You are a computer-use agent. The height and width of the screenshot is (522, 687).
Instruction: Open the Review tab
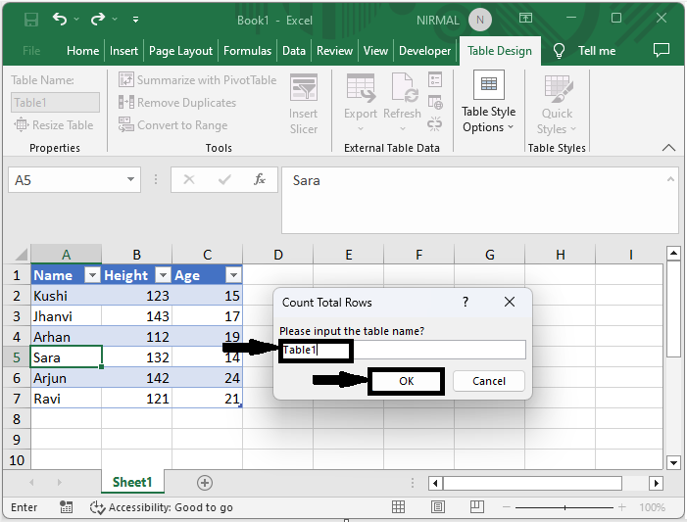334,51
